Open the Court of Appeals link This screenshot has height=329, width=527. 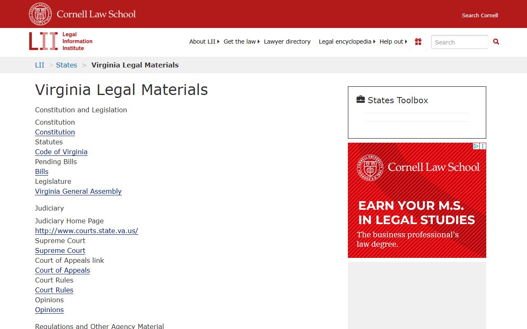tap(63, 270)
